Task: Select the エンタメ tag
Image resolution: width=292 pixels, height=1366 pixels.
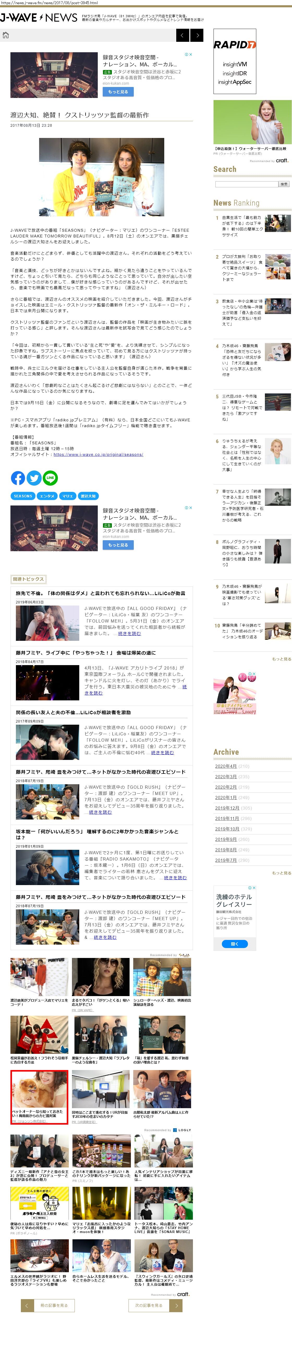Action: click(x=47, y=496)
